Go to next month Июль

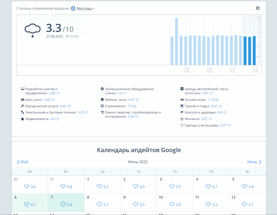tap(254, 162)
